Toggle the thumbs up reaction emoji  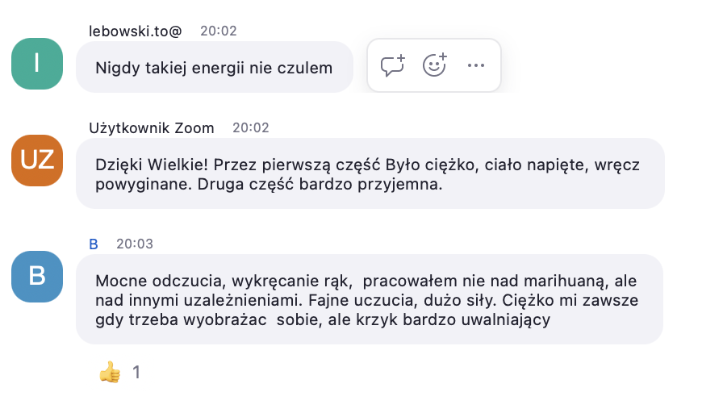click(110, 372)
